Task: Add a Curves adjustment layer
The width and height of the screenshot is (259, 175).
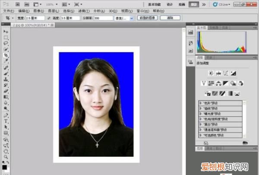Action: coord(226,73)
